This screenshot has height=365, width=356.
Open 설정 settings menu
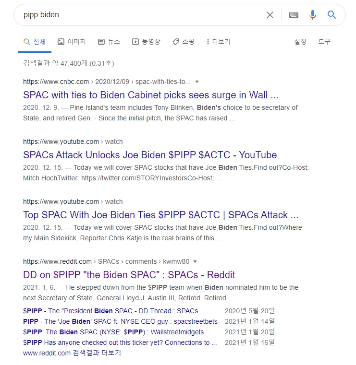pos(300,42)
